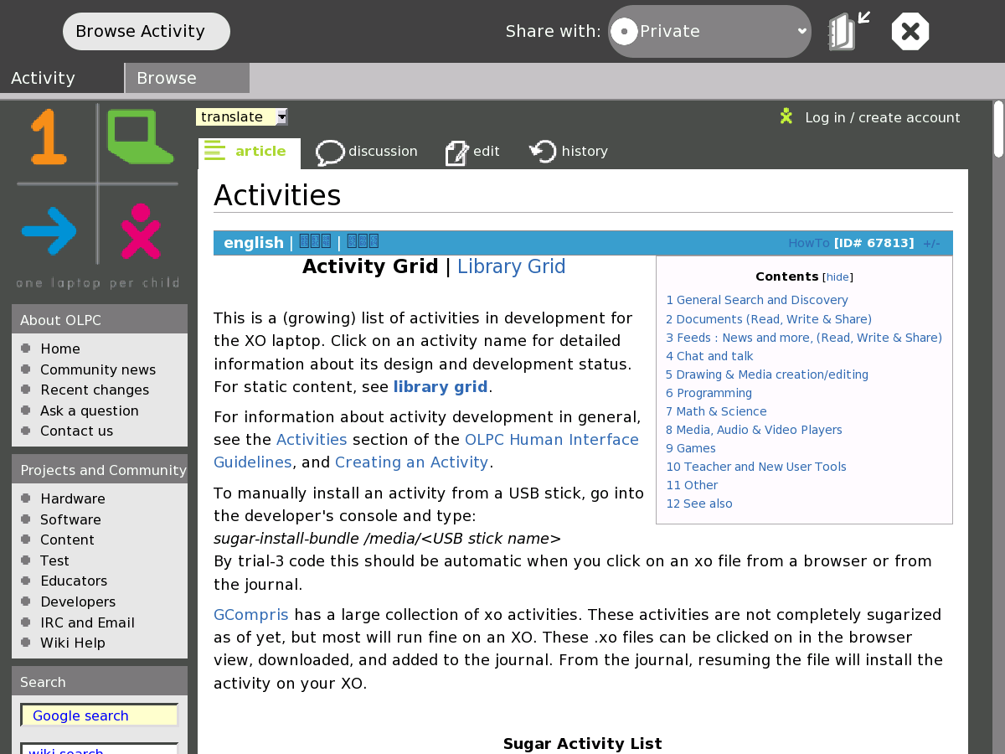This screenshot has width=1005, height=754.
Task: Open Recent changes in the sidebar
Action: pyautogui.click(x=95, y=390)
